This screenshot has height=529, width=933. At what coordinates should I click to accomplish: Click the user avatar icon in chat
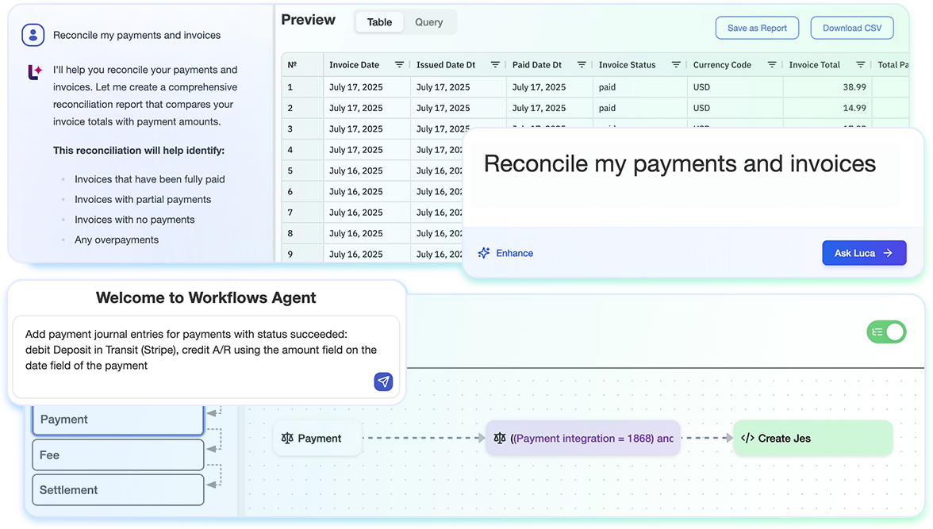[33, 35]
